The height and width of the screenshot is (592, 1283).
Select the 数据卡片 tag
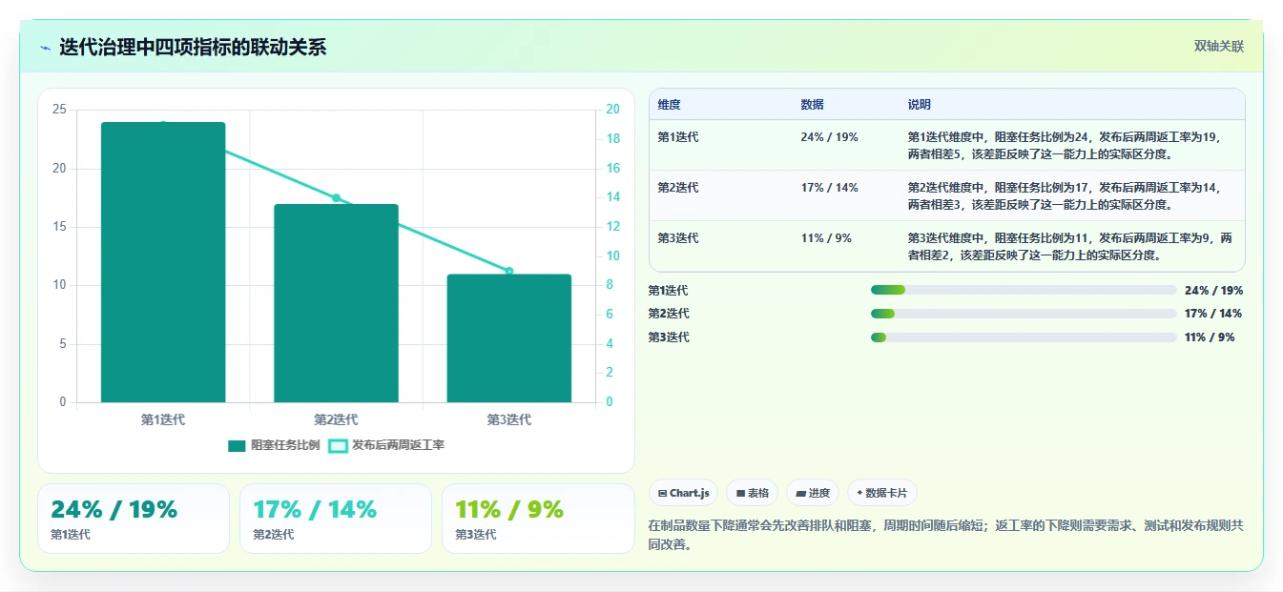[882, 493]
